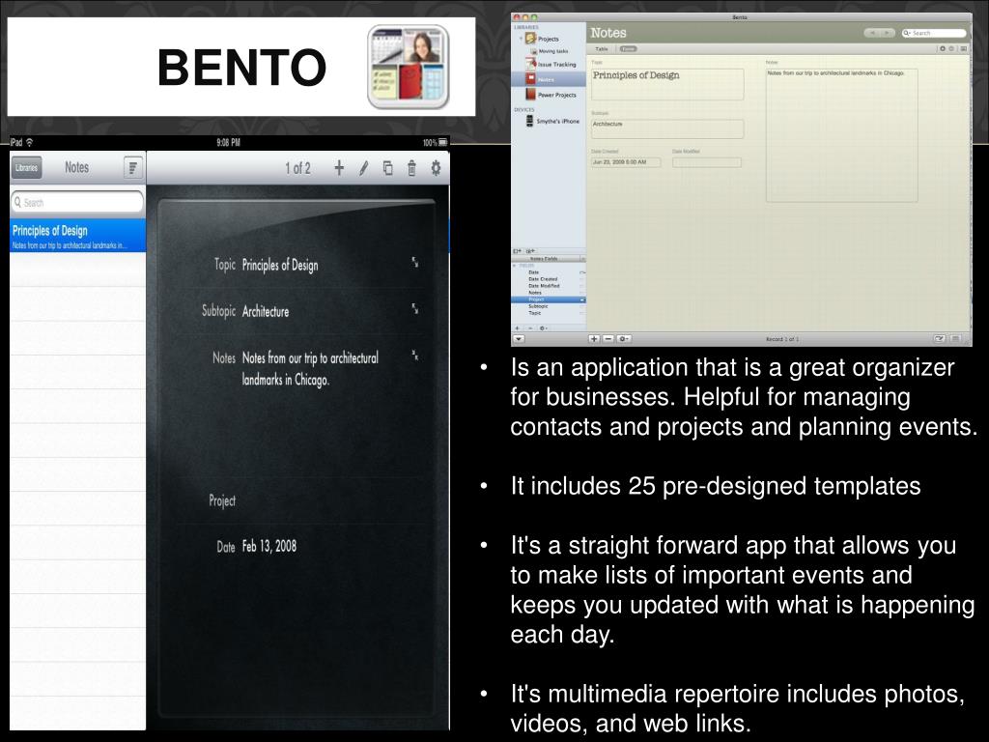The width and height of the screenshot is (989, 742).
Task: Switch to Table view in Mac window
Action: tap(602, 48)
